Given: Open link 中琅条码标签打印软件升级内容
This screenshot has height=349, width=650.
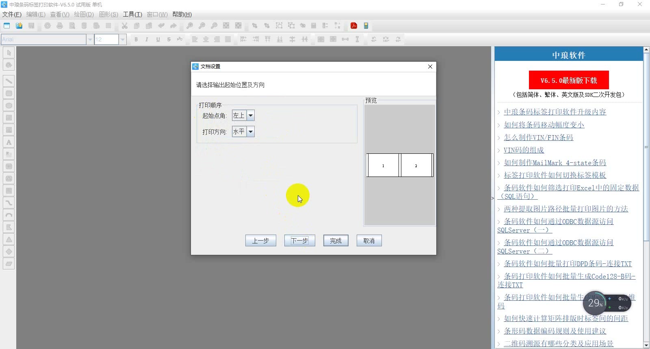Looking at the screenshot, I should (555, 112).
